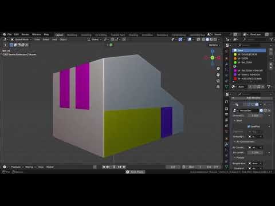Click the blue Z axis on navigation gizmo
275x206 pixels.
click(213, 51)
